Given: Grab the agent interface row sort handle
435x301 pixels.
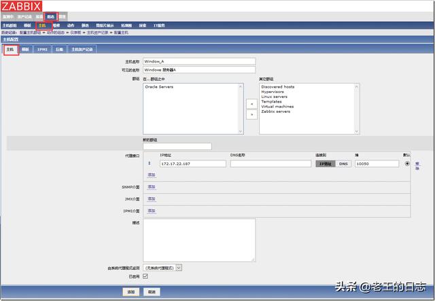Looking at the screenshot, I should click(150, 163).
